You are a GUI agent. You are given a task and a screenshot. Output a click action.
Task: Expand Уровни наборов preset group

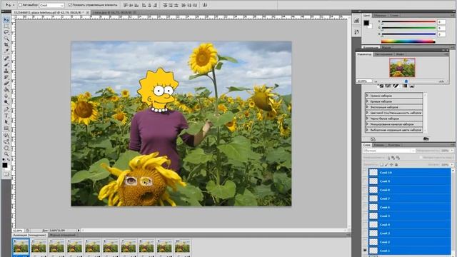point(368,96)
